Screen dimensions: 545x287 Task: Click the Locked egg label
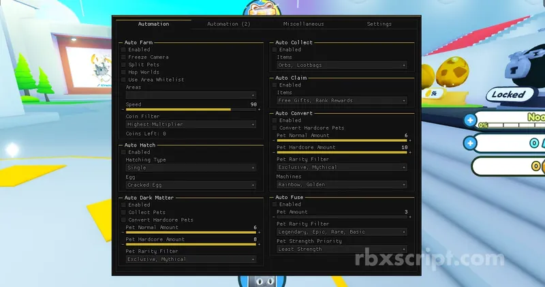pyautogui.click(x=509, y=95)
